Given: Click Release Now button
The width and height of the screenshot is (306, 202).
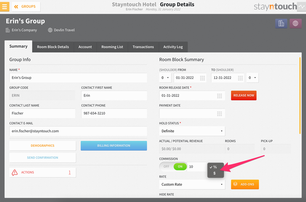Looking at the screenshot, I should (x=244, y=96).
